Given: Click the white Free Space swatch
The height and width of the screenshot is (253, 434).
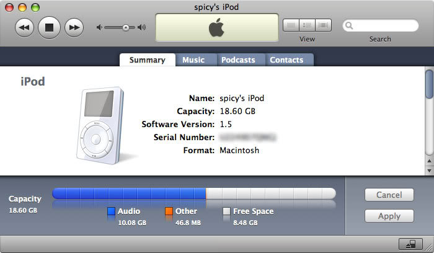Looking at the screenshot, I should (x=226, y=211).
